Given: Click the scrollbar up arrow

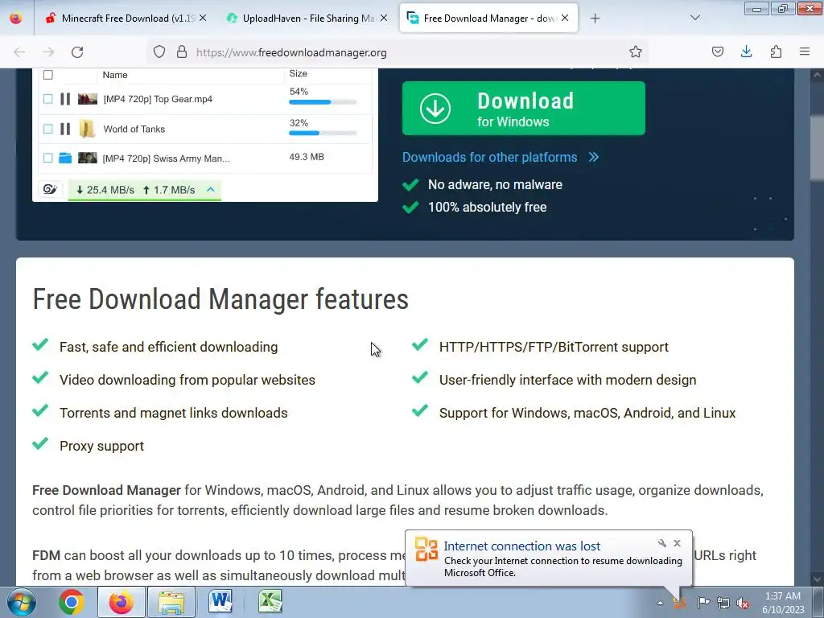Looking at the screenshot, I should pos(817,75).
